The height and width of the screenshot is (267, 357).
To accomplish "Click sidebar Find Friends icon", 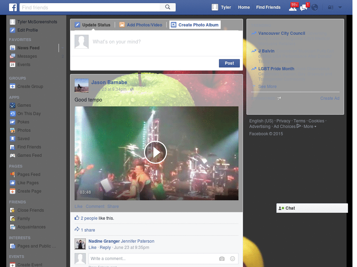I will [x=13, y=147].
